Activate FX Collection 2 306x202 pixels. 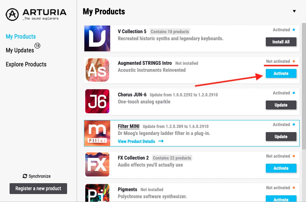(281, 168)
